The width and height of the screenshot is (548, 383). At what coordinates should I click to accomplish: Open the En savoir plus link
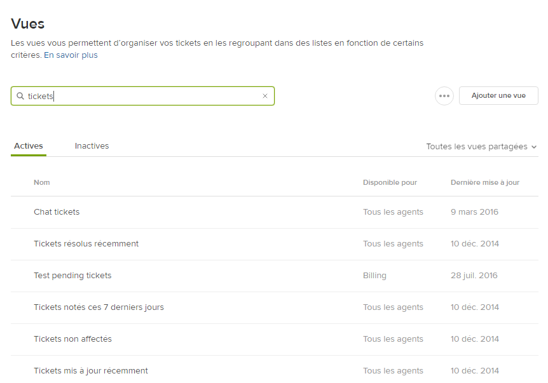pos(71,55)
